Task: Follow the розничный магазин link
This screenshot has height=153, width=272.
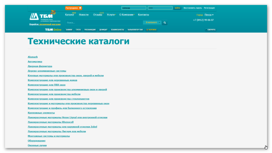Action: pyautogui.click(x=50, y=25)
